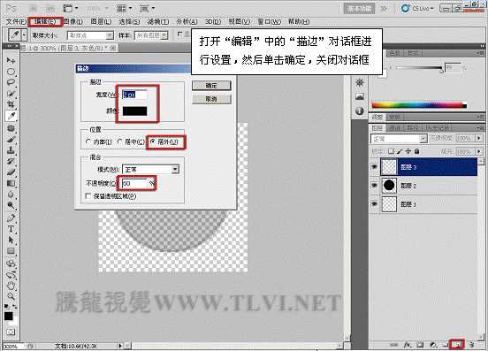Open the Info panel icon in dock
488x351 pixels.
coord(360,111)
